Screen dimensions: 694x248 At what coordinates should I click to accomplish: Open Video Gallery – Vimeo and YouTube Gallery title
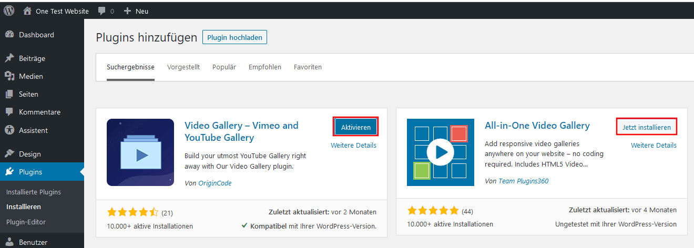(241, 131)
